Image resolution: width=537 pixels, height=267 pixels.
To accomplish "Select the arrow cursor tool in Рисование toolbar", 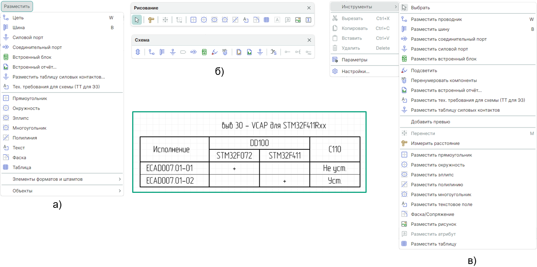I will 137,20.
